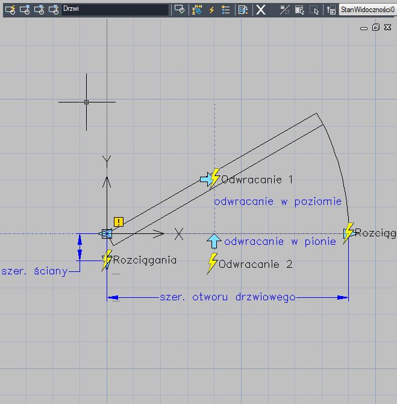Viewport: 397px width, 404px height.
Task: Click the cyan vertical flip arrow grip
Action: coord(214,241)
